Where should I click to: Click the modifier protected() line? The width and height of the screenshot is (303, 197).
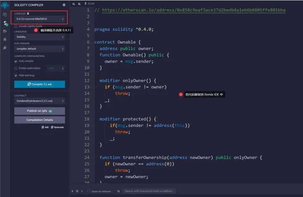tap(128, 119)
